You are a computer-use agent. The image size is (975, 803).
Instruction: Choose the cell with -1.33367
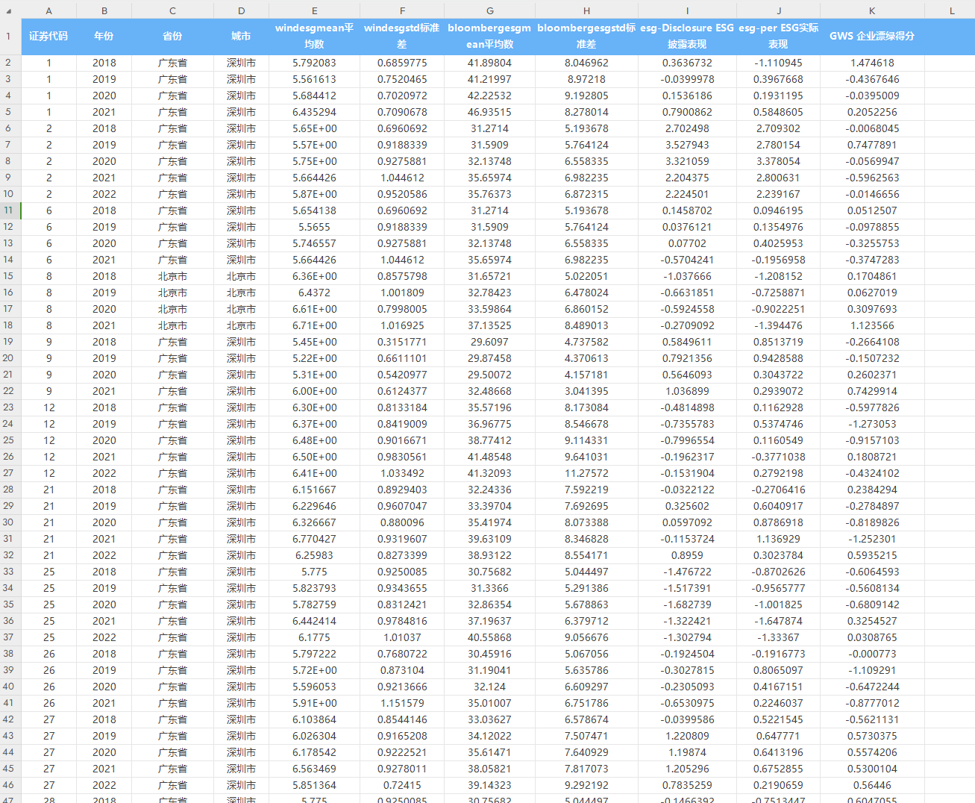tap(779, 637)
